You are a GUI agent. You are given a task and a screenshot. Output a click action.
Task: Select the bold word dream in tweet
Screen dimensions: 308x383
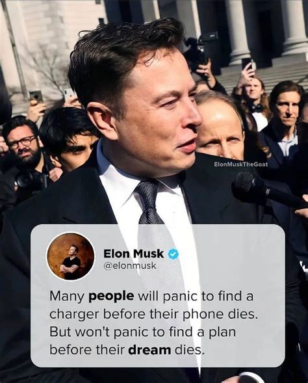coord(149,350)
